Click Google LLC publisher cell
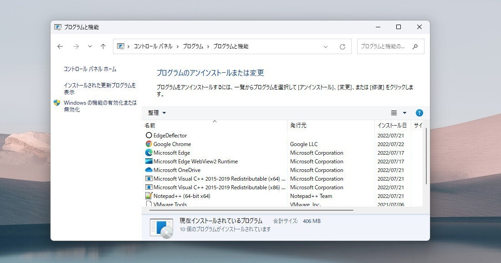501x263 pixels. click(x=304, y=144)
